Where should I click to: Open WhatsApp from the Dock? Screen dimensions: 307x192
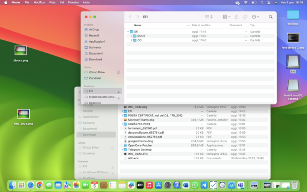195,185
